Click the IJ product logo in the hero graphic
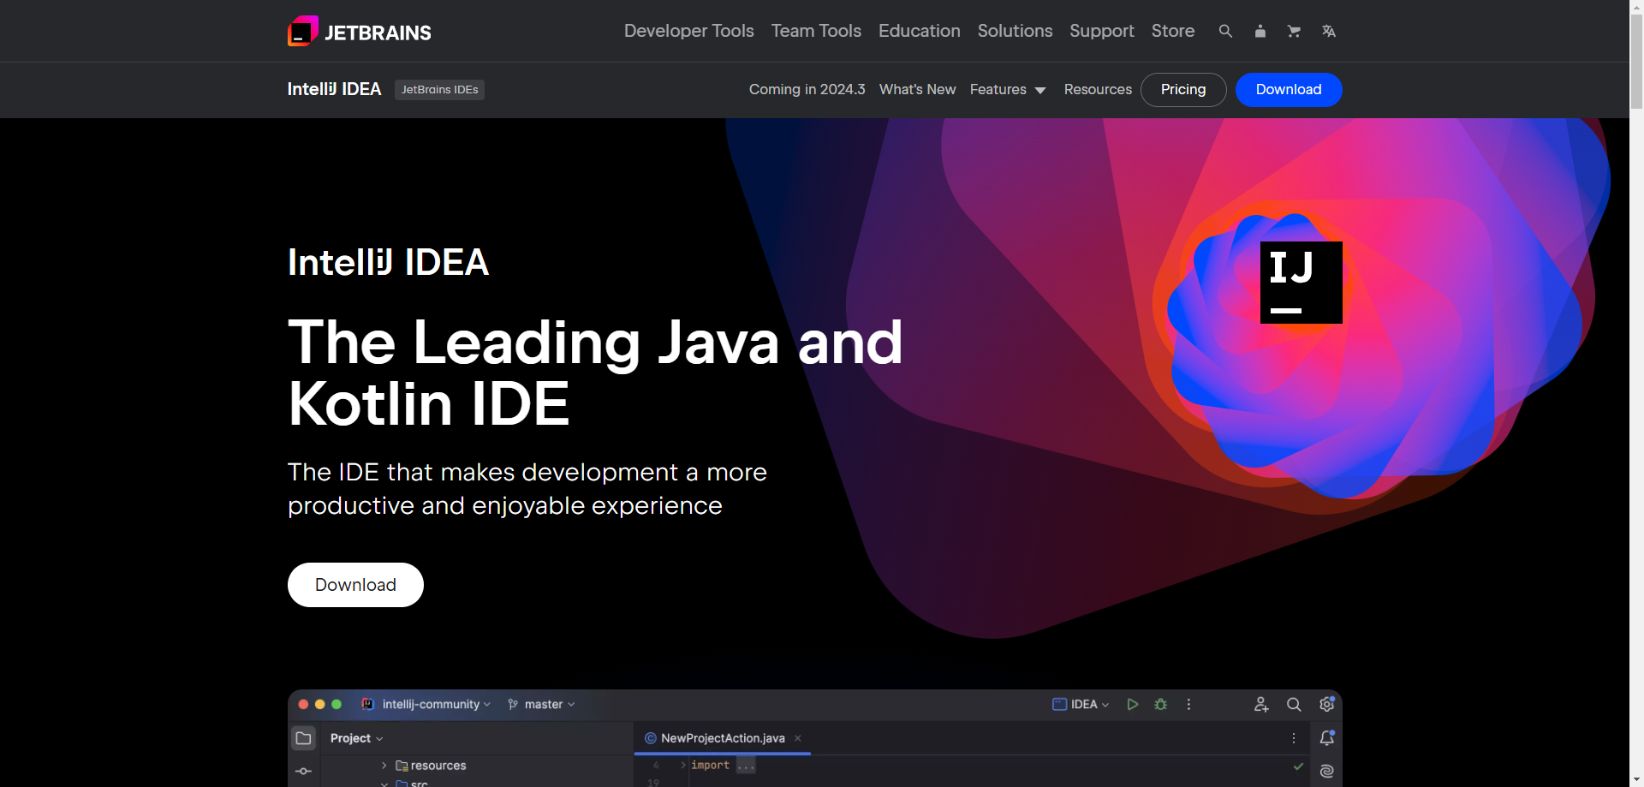 point(1301,283)
